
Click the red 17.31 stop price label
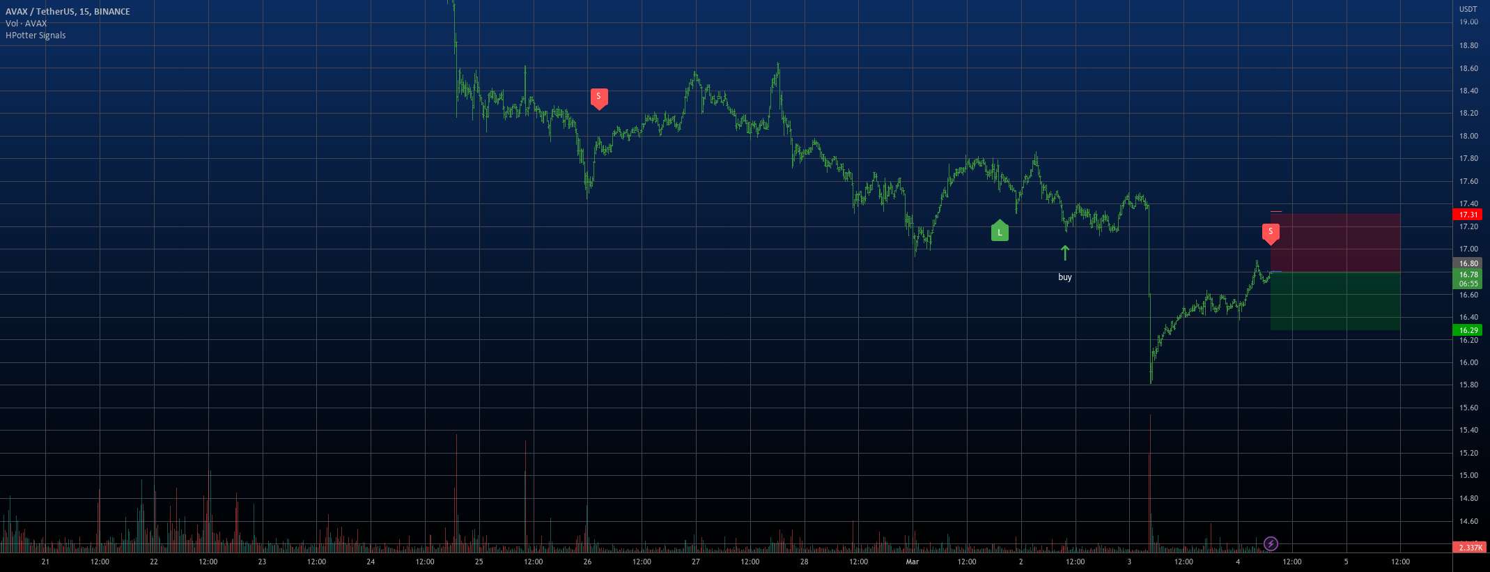click(1468, 215)
